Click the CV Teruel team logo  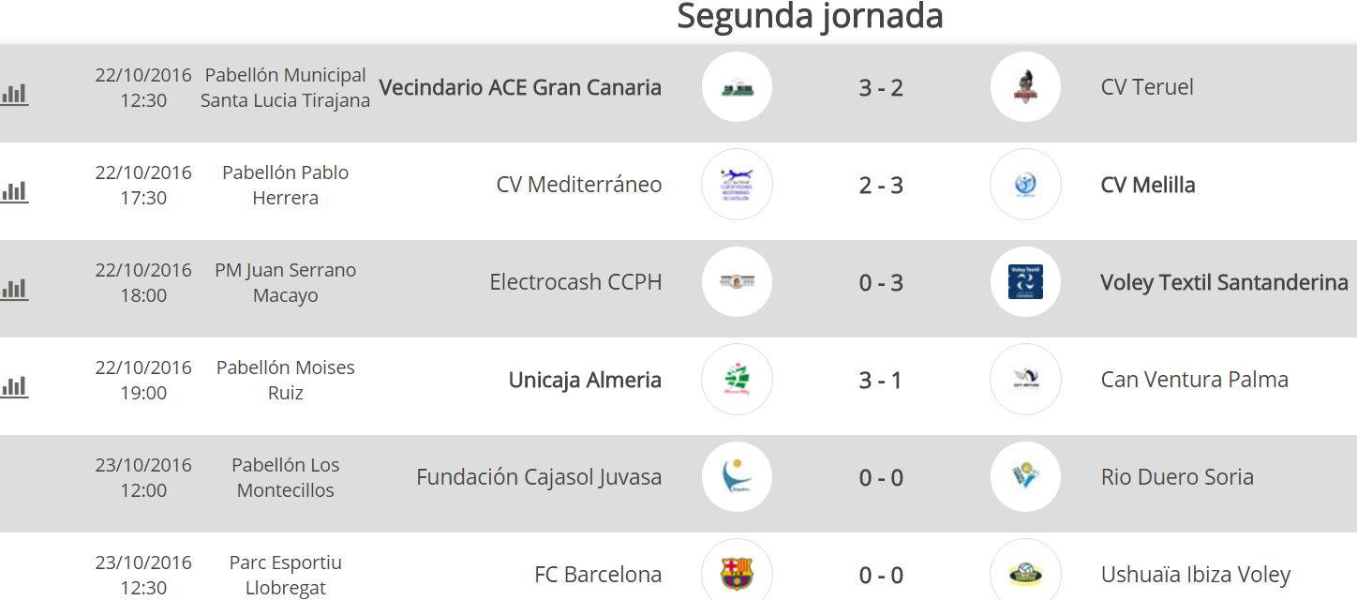coord(1025,87)
